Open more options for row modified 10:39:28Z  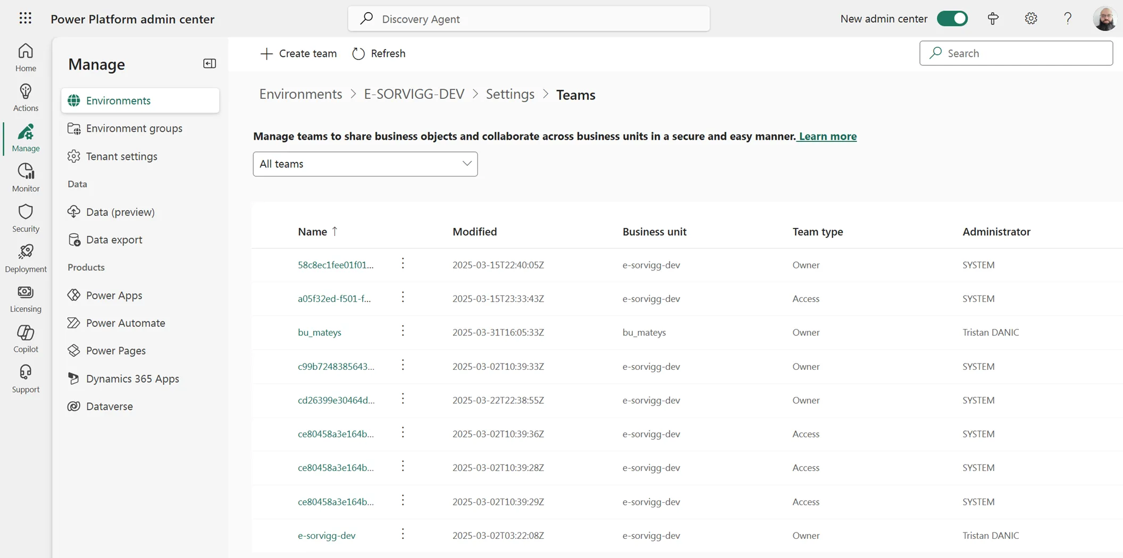click(403, 467)
